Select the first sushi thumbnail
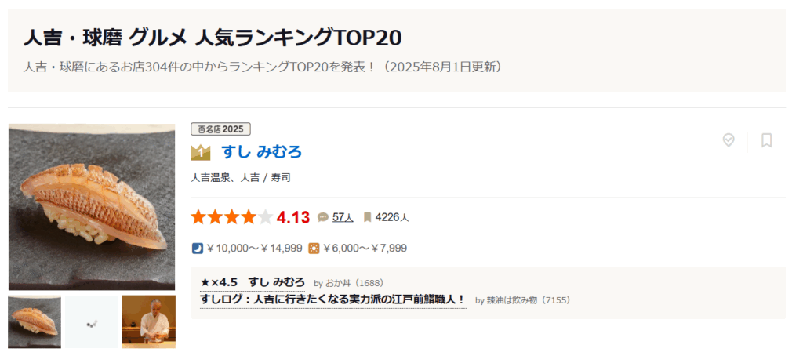The width and height of the screenshot is (803, 363). (35, 321)
